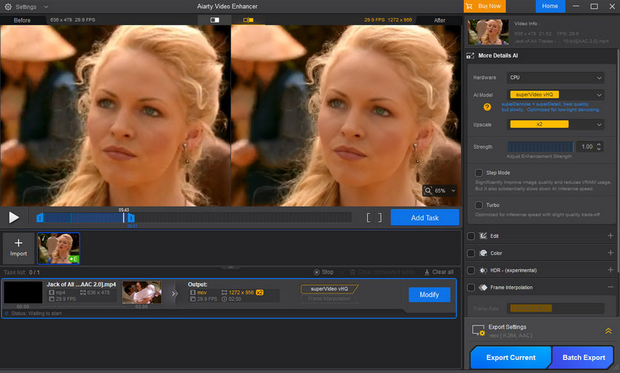620x373 pixels.
Task: Expand the HDR section with plus
Action: click(610, 270)
